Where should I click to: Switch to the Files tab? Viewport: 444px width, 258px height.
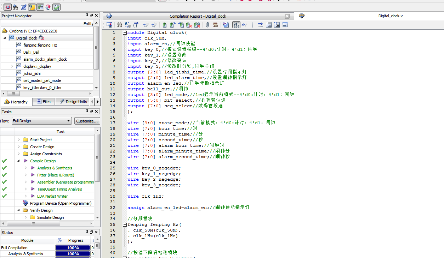(x=43, y=102)
